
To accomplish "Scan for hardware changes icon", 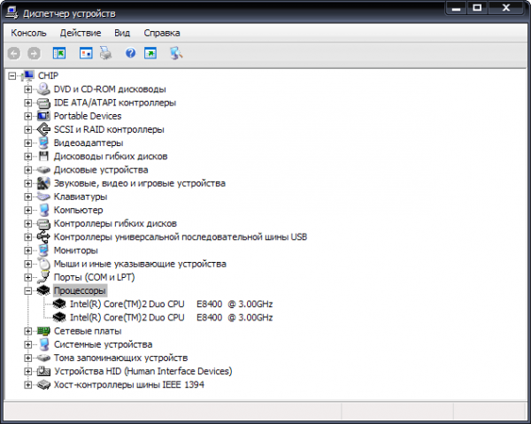I will [x=176, y=53].
